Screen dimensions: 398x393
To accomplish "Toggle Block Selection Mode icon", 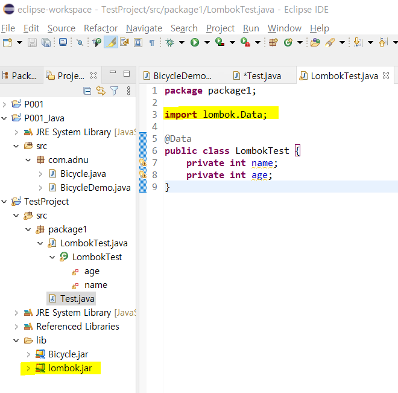I will [x=138, y=42].
